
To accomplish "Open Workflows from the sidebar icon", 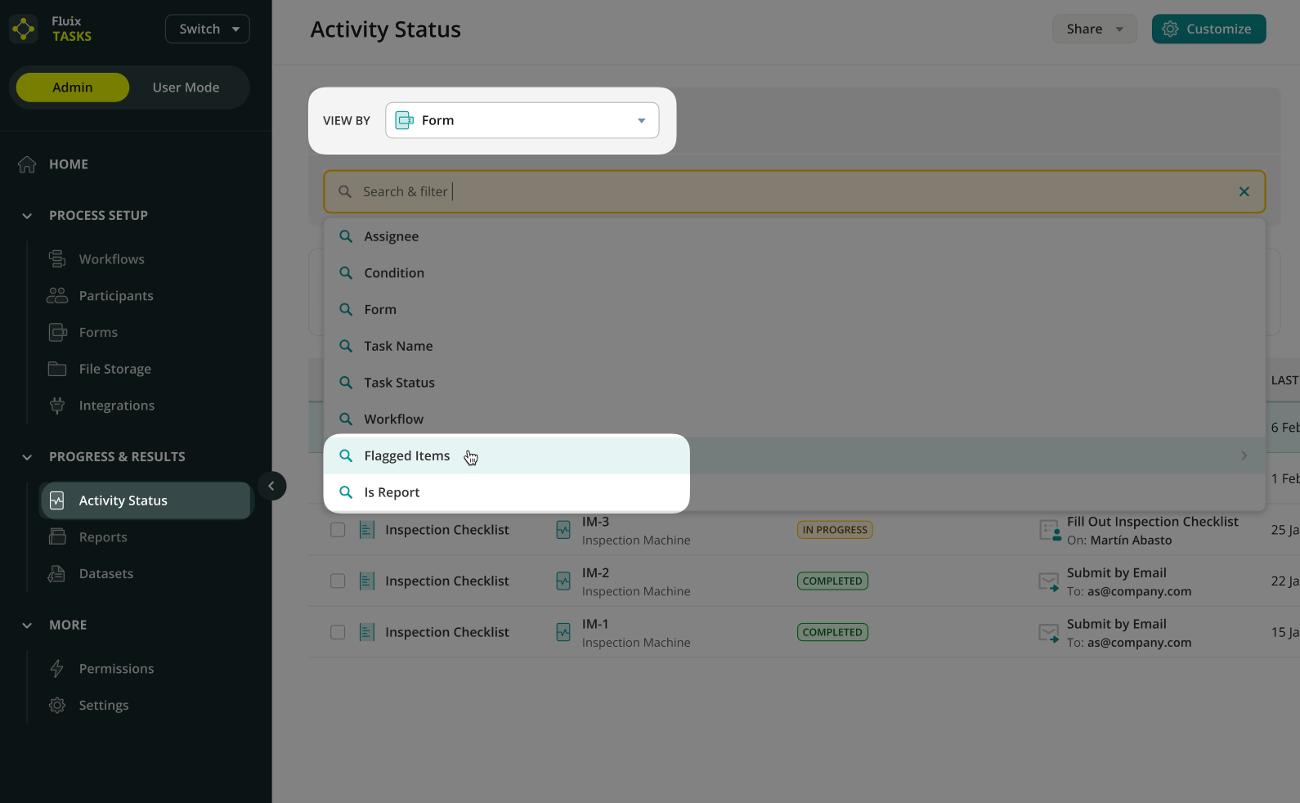I will 57,259.
